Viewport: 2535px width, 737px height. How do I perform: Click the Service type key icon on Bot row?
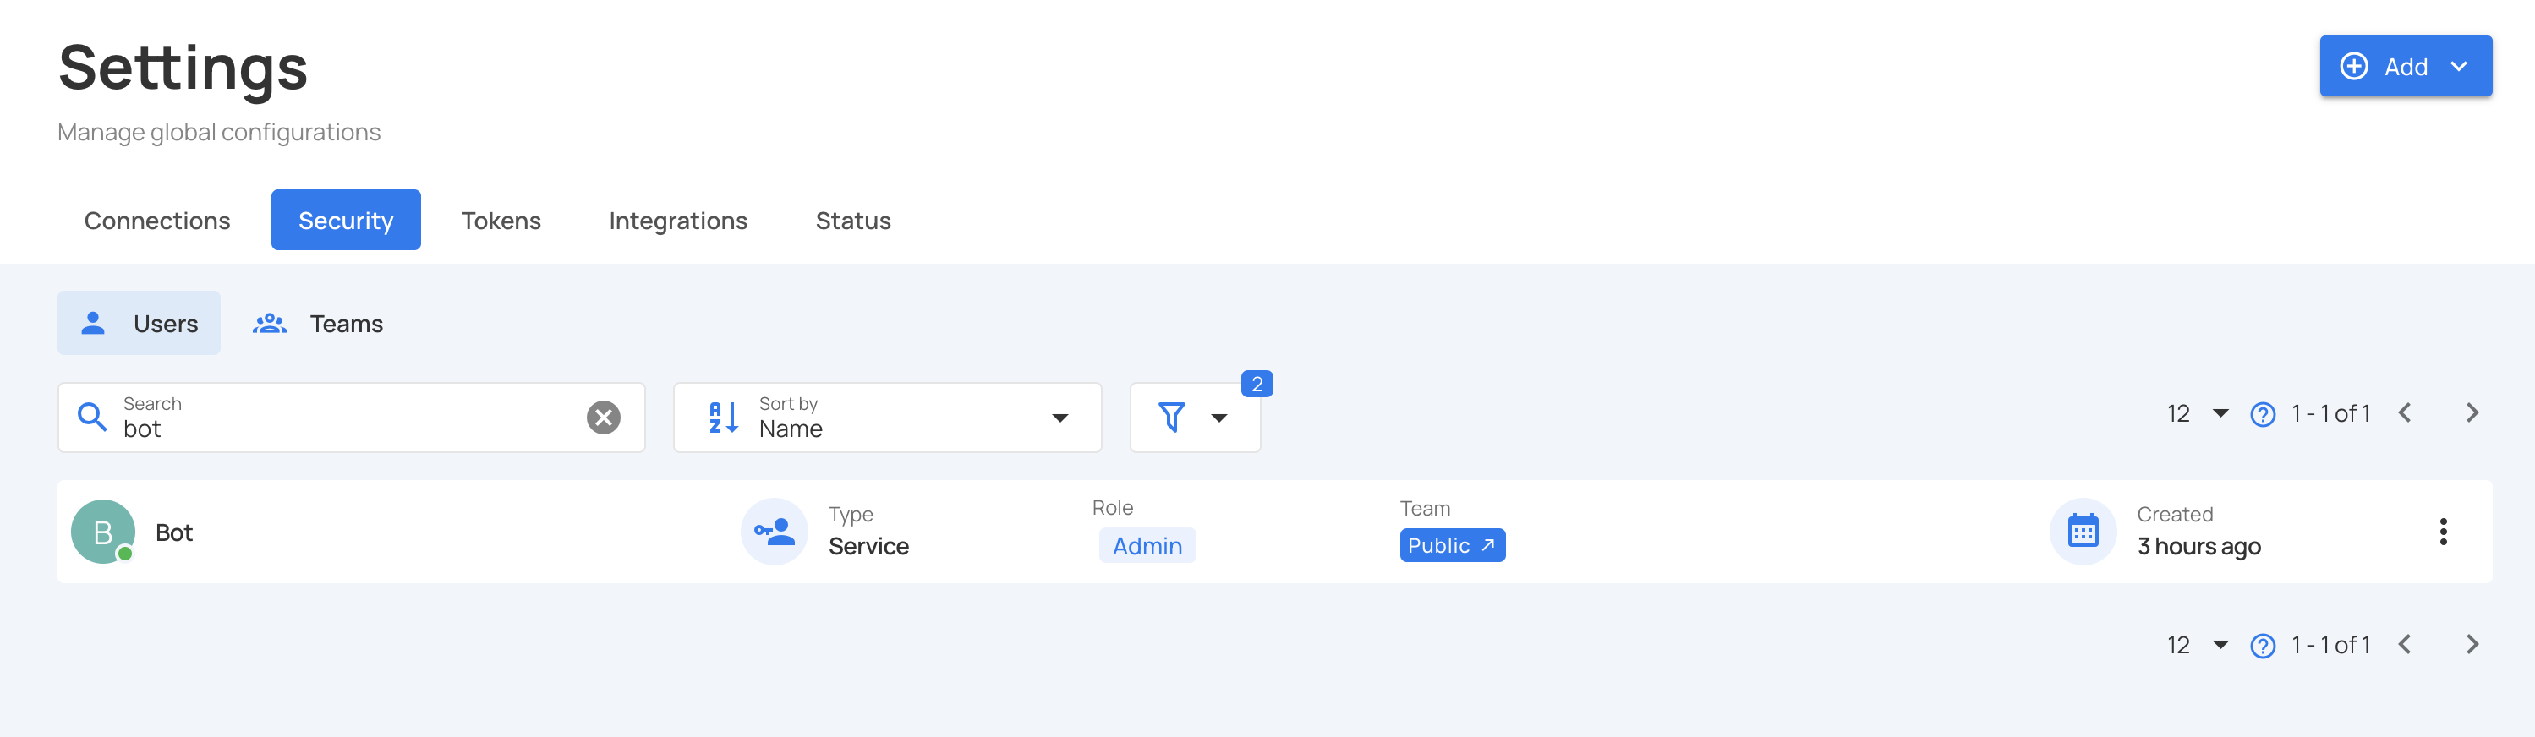pos(775,531)
